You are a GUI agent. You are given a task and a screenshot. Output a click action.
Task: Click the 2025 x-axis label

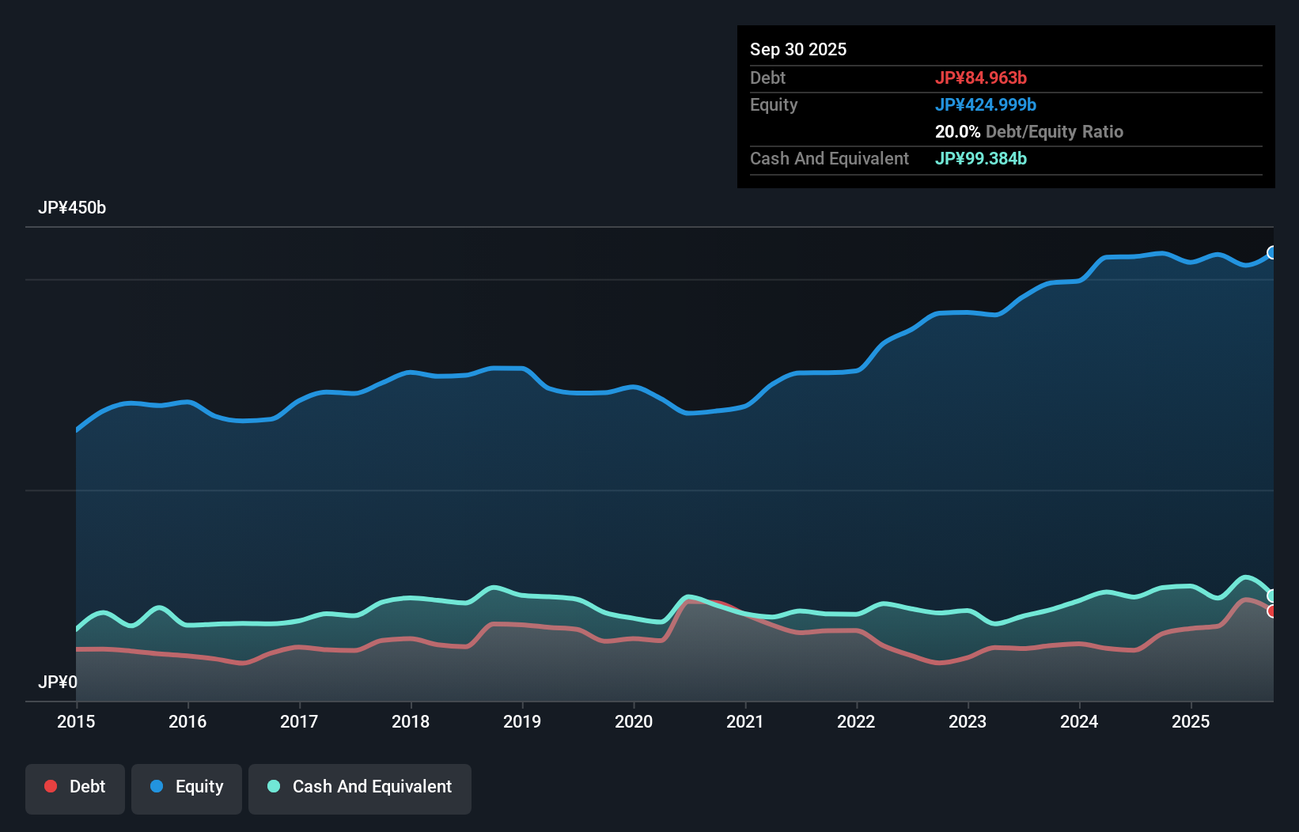pyautogui.click(x=1191, y=721)
